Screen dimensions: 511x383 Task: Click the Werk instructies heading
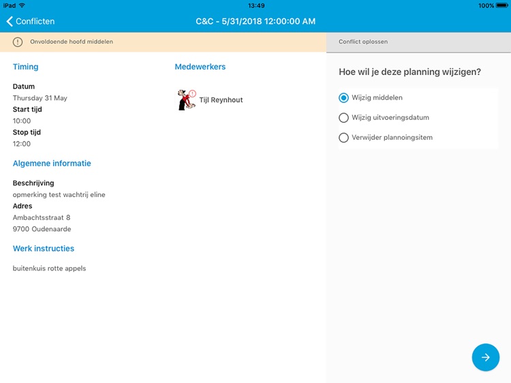(x=44, y=248)
